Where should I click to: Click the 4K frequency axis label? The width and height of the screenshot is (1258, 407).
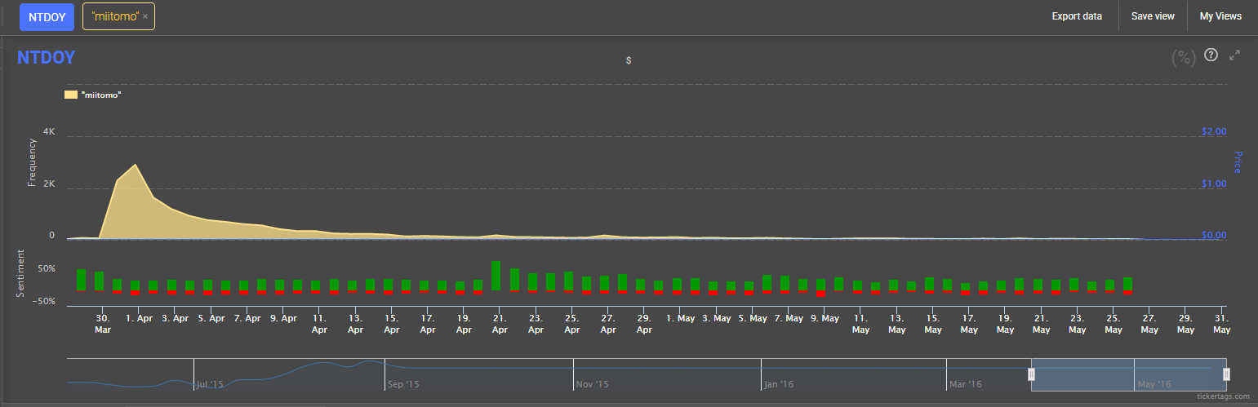tap(49, 131)
